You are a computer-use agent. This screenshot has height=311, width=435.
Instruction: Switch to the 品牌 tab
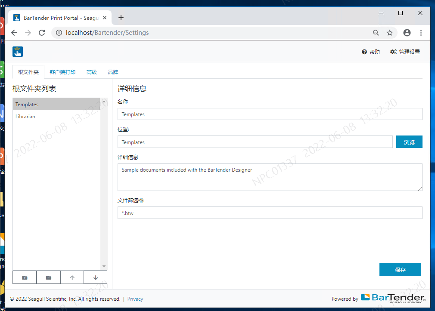[113, 72]
